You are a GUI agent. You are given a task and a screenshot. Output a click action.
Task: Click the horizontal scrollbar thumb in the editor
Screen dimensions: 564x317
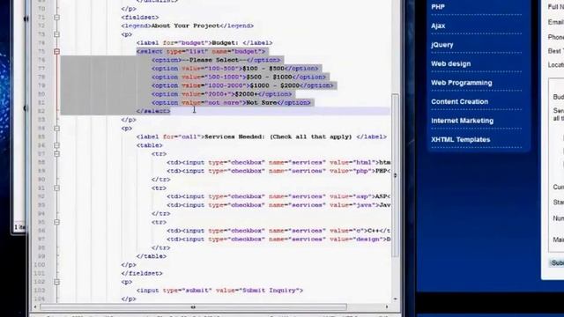click(x=194, y=307)
